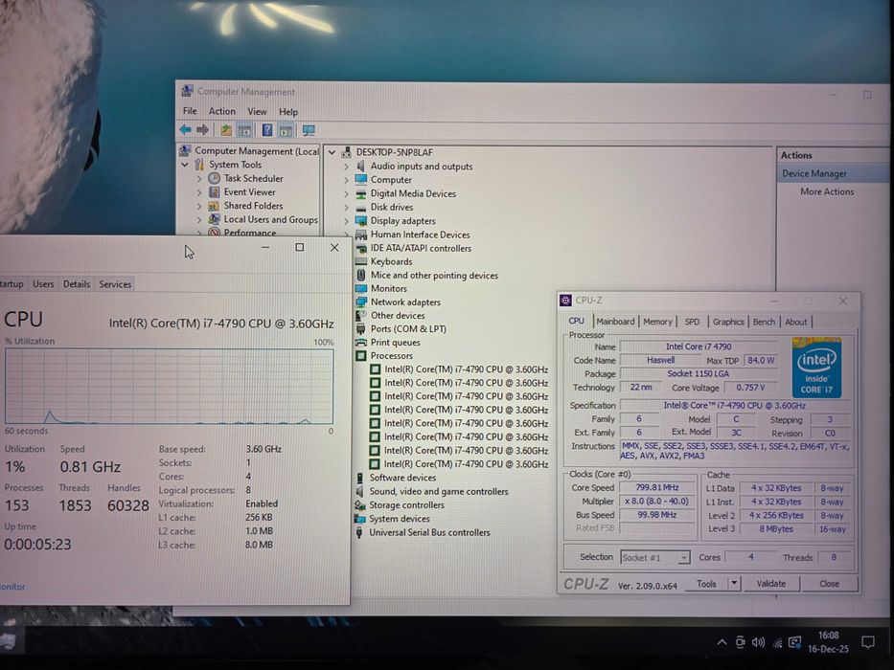Open the Help menu
The height and width of the screenshot is (670, 894).
click(x=288, y=112)
